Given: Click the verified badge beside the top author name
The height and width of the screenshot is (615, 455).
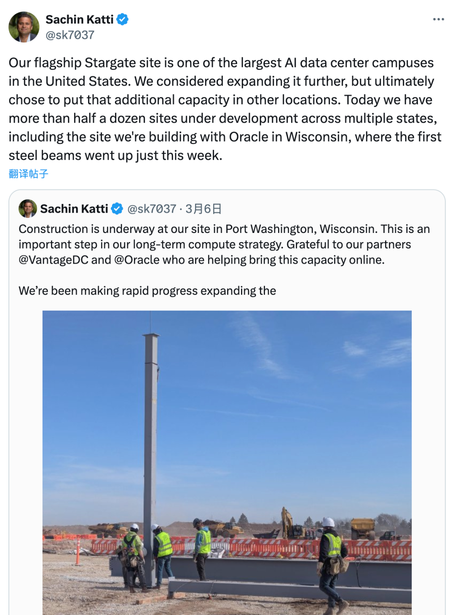Looking at the screenshot, I should point(123,19).
